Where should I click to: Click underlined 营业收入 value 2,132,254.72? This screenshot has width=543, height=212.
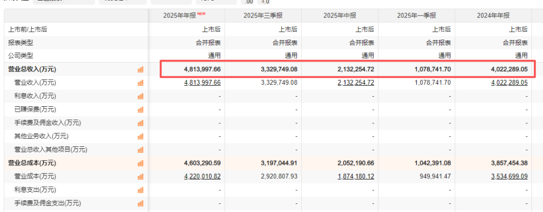tap(356, 83)
